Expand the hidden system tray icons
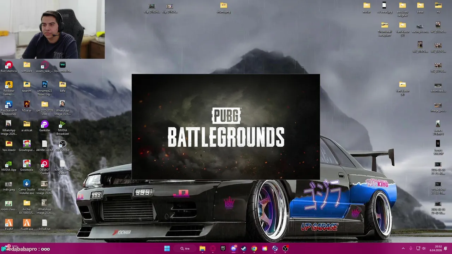This screenshot has width=452, height=254. (403, 248)
